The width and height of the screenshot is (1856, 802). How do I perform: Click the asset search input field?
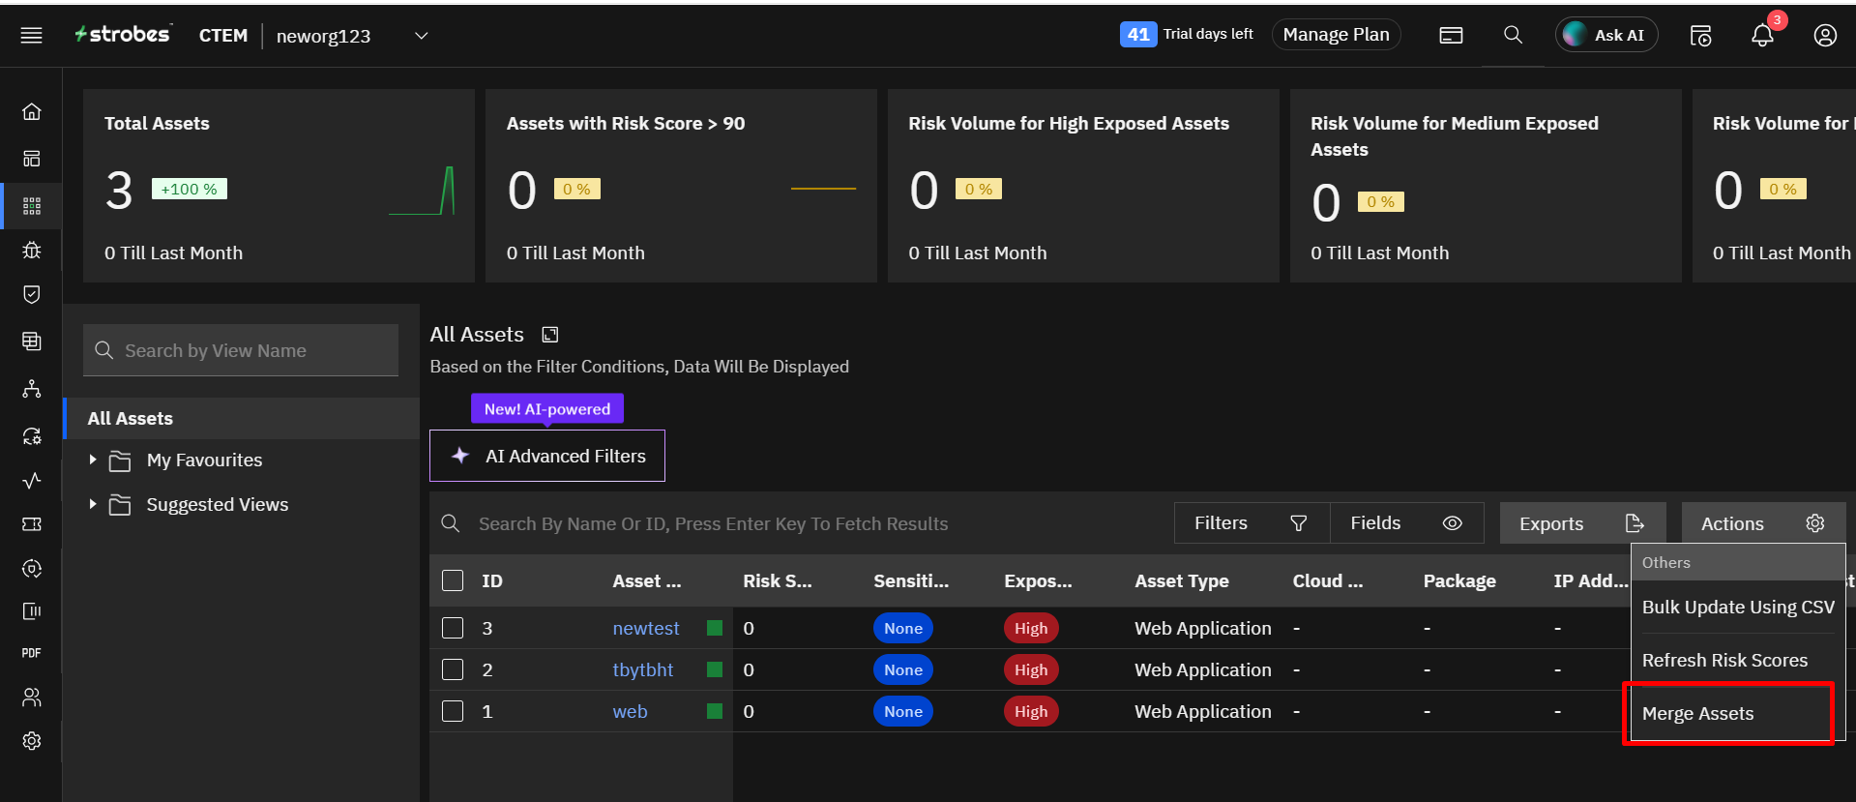[x=713, y=523]
